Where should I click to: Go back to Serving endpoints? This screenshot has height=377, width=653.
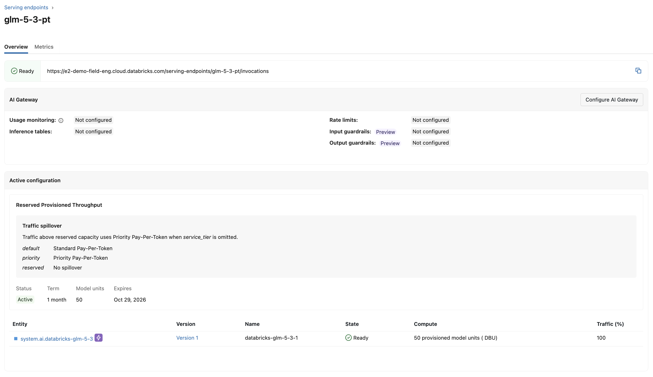tap(26, 8)
